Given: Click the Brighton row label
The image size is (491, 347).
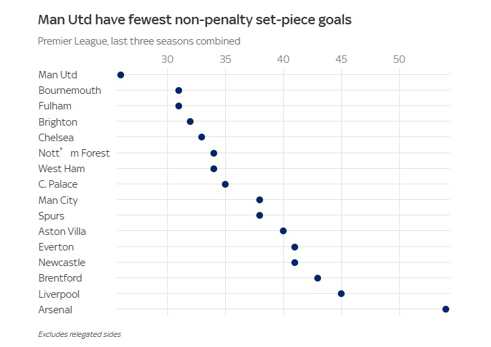Looking at the screenshot, I should pyautogui.click(x=58, y=122).
